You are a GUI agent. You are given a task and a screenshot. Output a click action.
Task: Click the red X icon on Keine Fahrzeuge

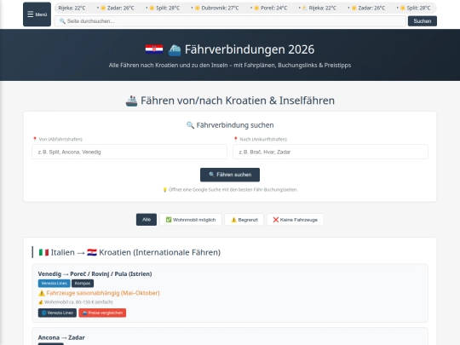(x=276, y=220)
